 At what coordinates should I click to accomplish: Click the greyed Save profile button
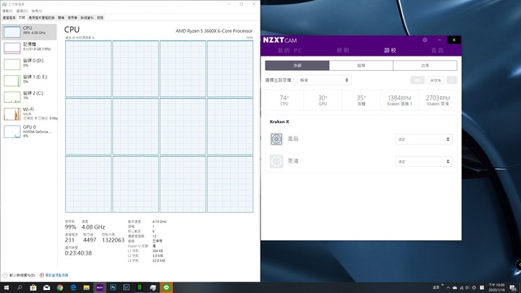click(418, 80)
